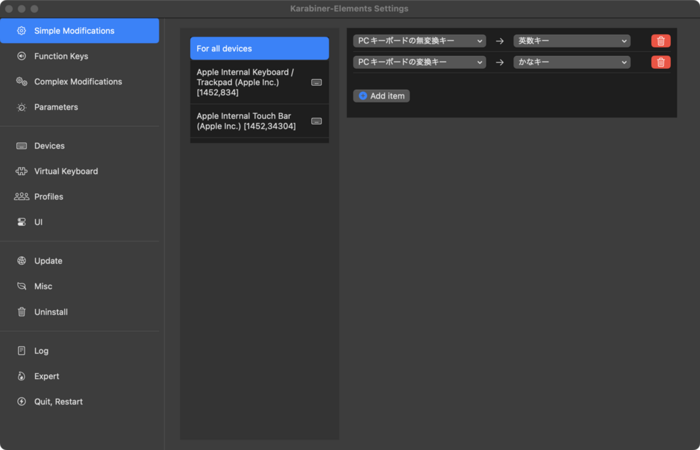The image size is (700, 450).
Task: Delete the 無変換キー to 英数キー mapping
Action: (661, 41)
